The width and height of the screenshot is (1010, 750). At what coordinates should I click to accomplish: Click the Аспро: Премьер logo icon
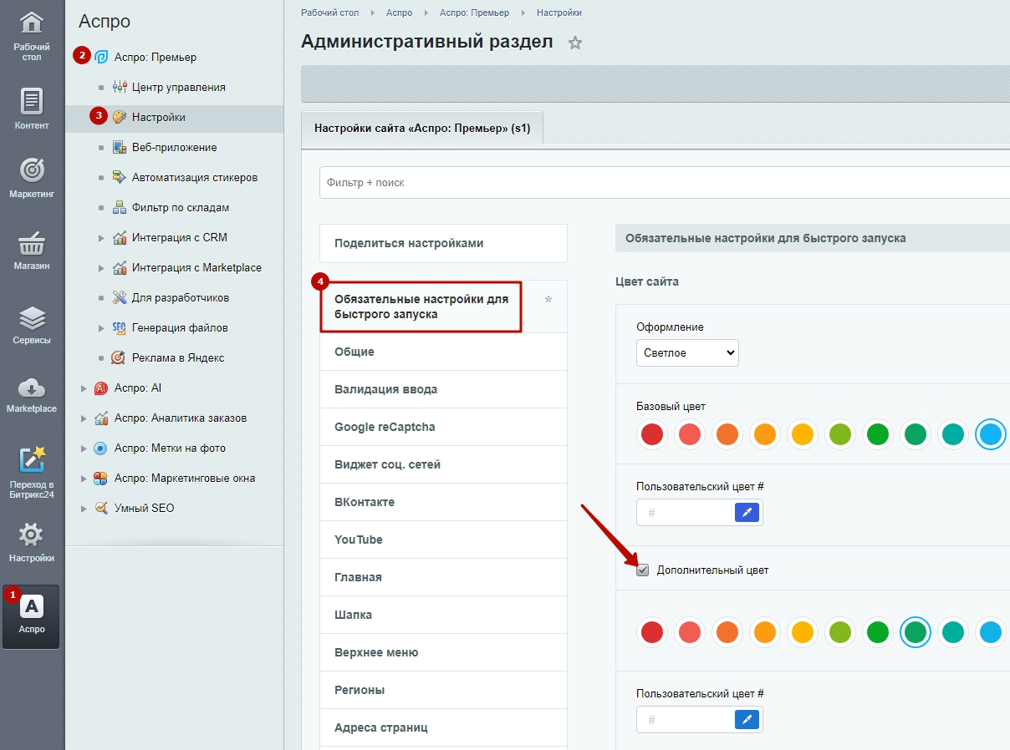coord(101,57)
